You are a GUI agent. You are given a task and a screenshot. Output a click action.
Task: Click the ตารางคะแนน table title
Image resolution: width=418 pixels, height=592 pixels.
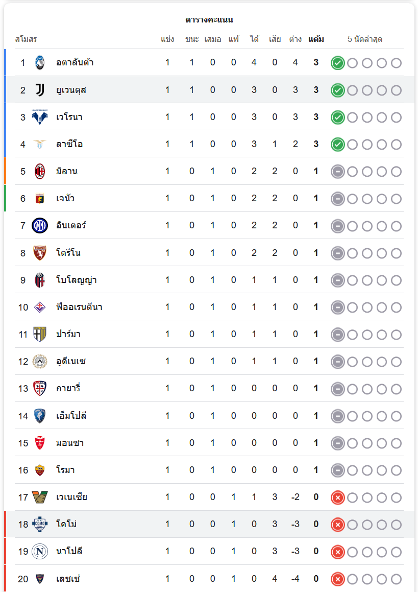coord(209,20)
